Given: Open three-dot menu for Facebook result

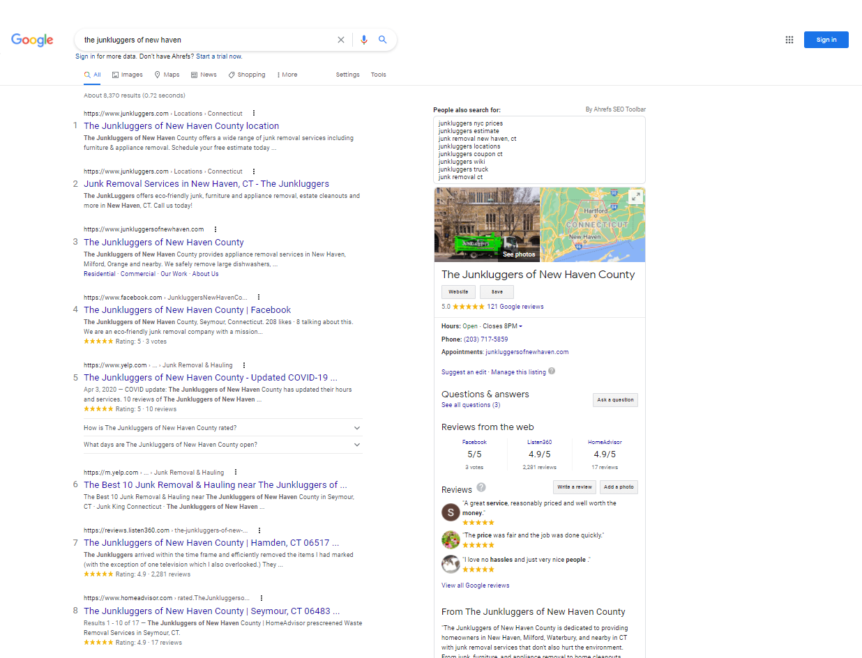Looking at the screenshot, I should 259,297.
